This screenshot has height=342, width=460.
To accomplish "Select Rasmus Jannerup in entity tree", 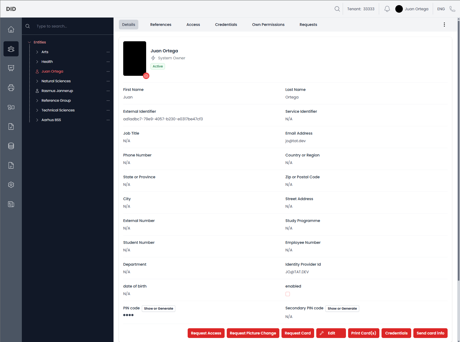I will (x=57, y=91).
